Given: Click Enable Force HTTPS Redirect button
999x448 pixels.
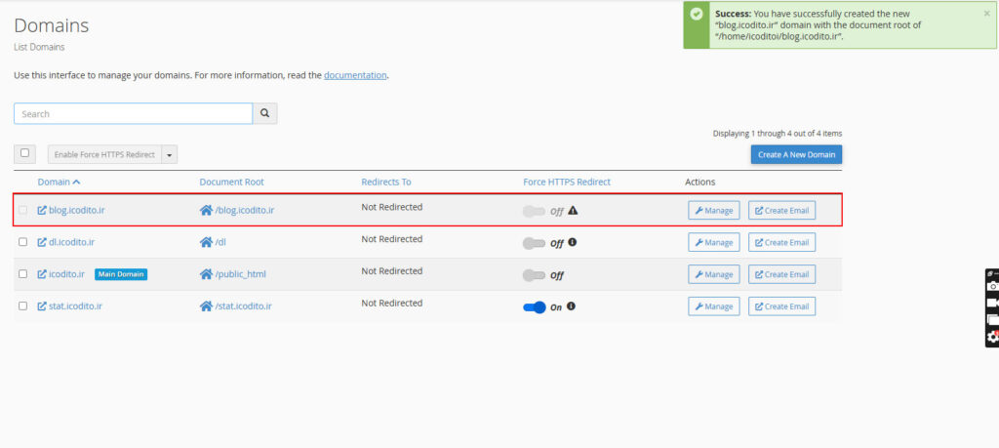Looking at the screenshot, I should point(104,154).
